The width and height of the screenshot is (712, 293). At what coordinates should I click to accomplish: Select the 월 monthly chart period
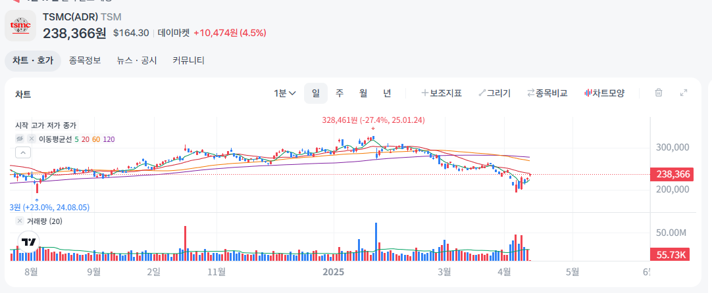coord(363,93)
